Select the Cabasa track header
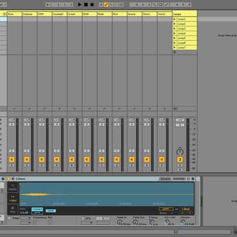 [30, 14]
